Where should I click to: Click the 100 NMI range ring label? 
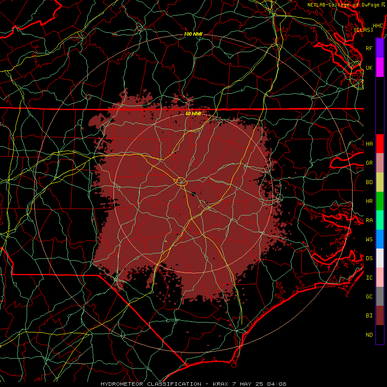pos(193,34)
